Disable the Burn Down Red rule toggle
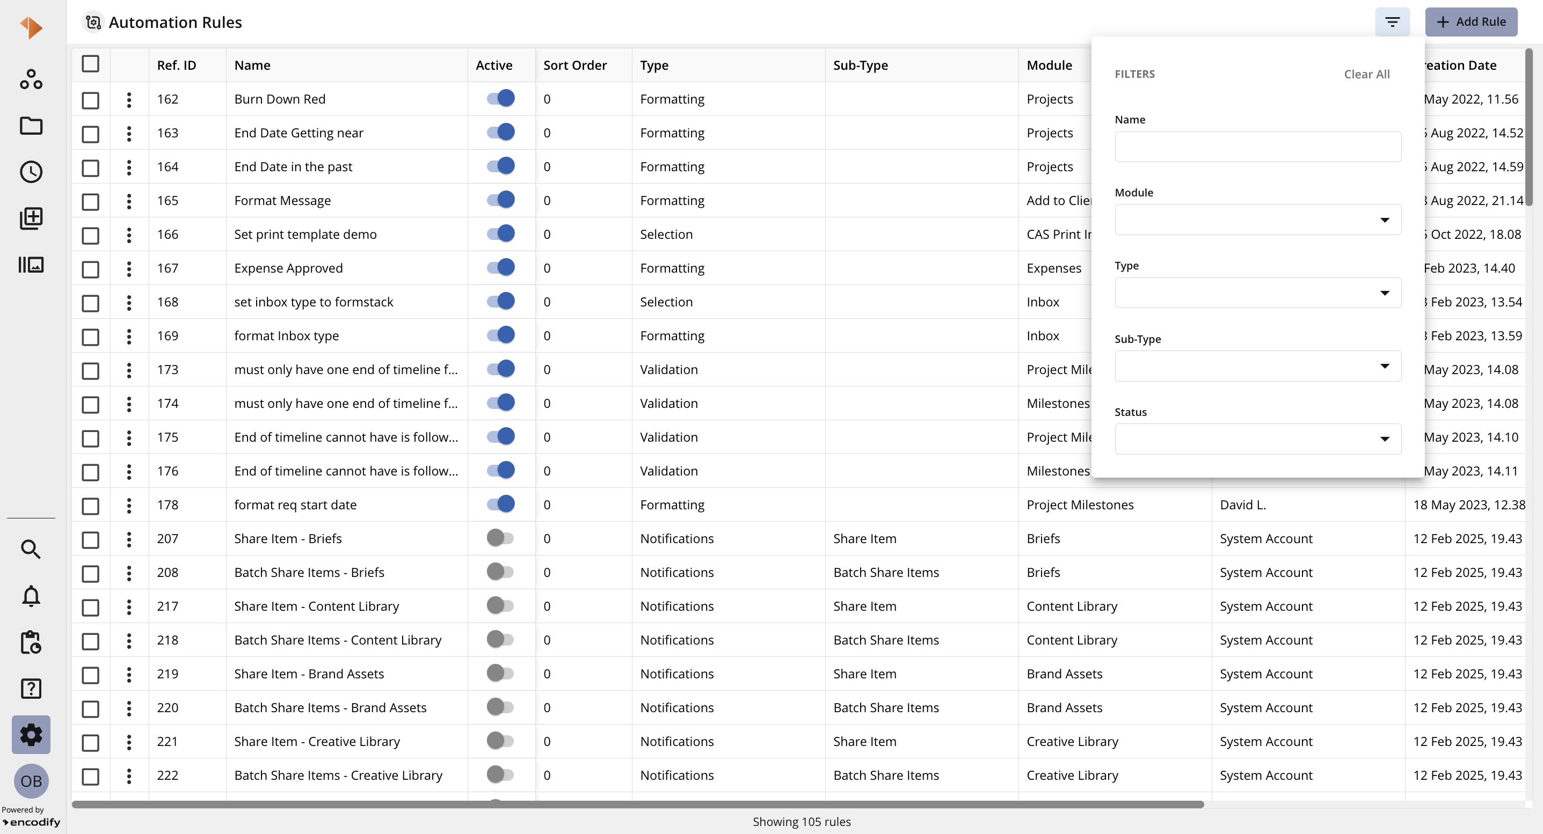This screenshot has width=1543, height=834. click(501, 98)
